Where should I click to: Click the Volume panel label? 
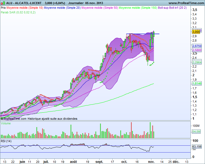6,123
